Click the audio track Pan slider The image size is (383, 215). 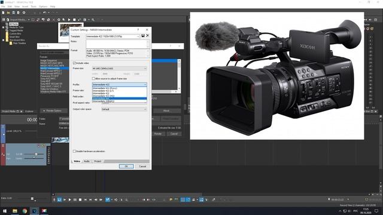34,158
